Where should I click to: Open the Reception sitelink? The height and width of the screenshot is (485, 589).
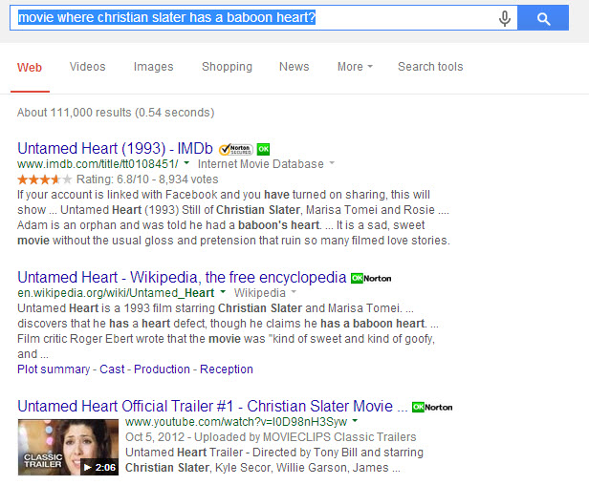(x=227, y=369)
